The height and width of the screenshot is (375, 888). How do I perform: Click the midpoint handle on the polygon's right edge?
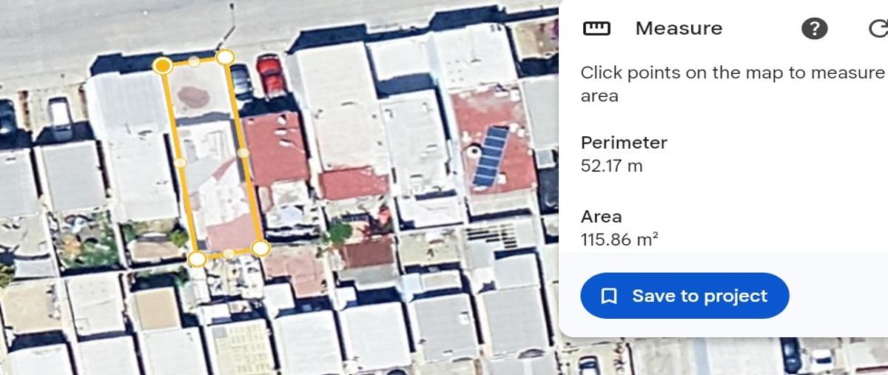(243, 153)
